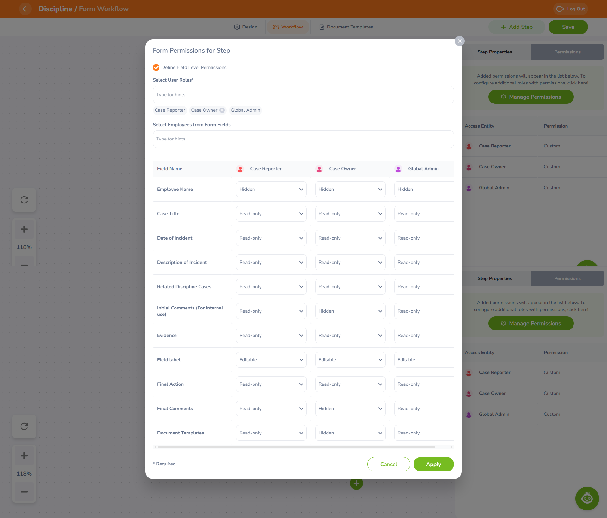
Task: Apply the form permissions
Action: 433,464
